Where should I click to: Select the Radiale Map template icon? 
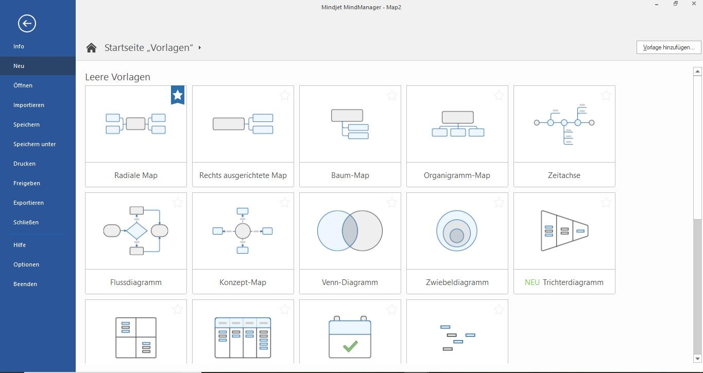tap(135, 123)
